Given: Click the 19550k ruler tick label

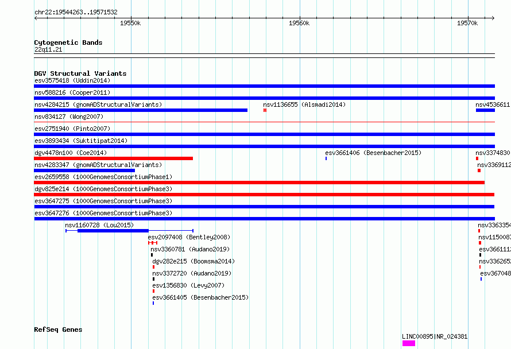Looking at the screenshot, I should pos(130,23).
